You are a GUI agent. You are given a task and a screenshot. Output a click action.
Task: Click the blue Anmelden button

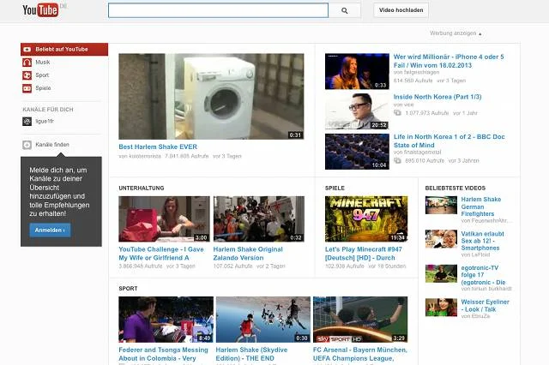click(x=50, y=230)
